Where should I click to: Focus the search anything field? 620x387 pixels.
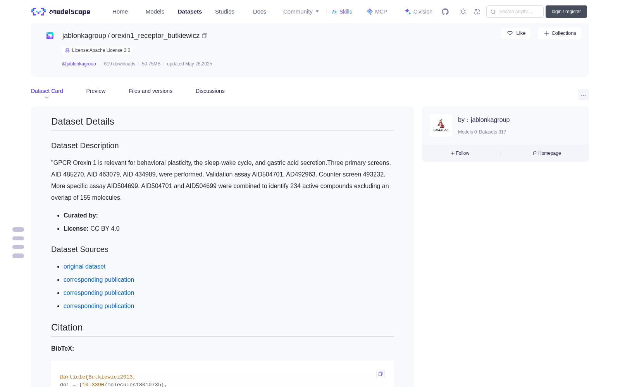click(515, 12)
